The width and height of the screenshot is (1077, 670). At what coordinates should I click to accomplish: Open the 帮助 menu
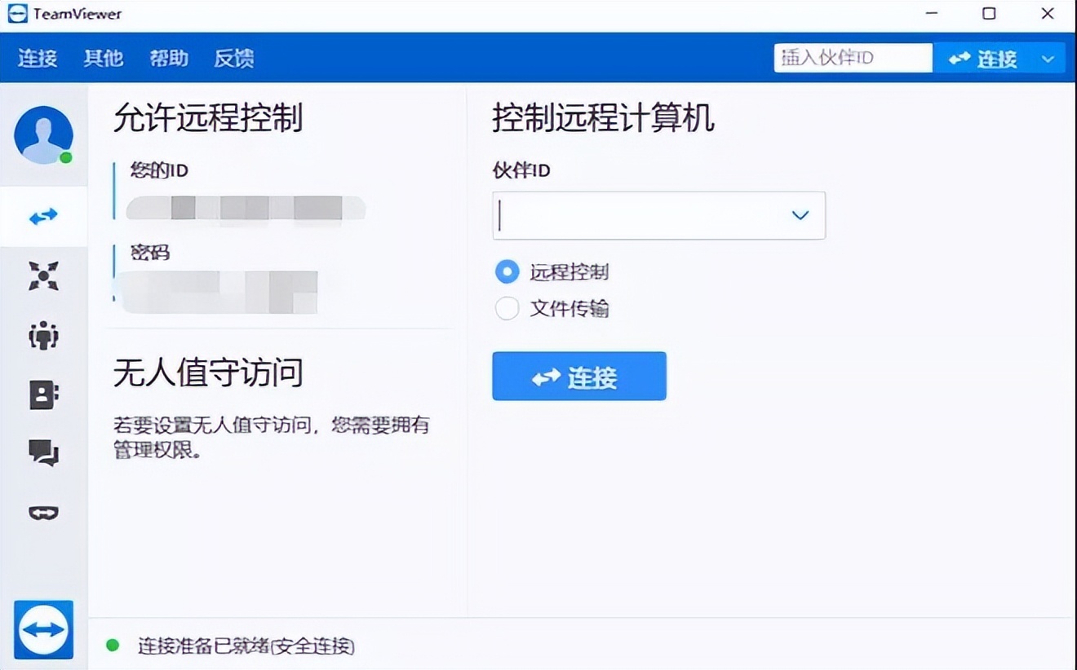[169, 58]
